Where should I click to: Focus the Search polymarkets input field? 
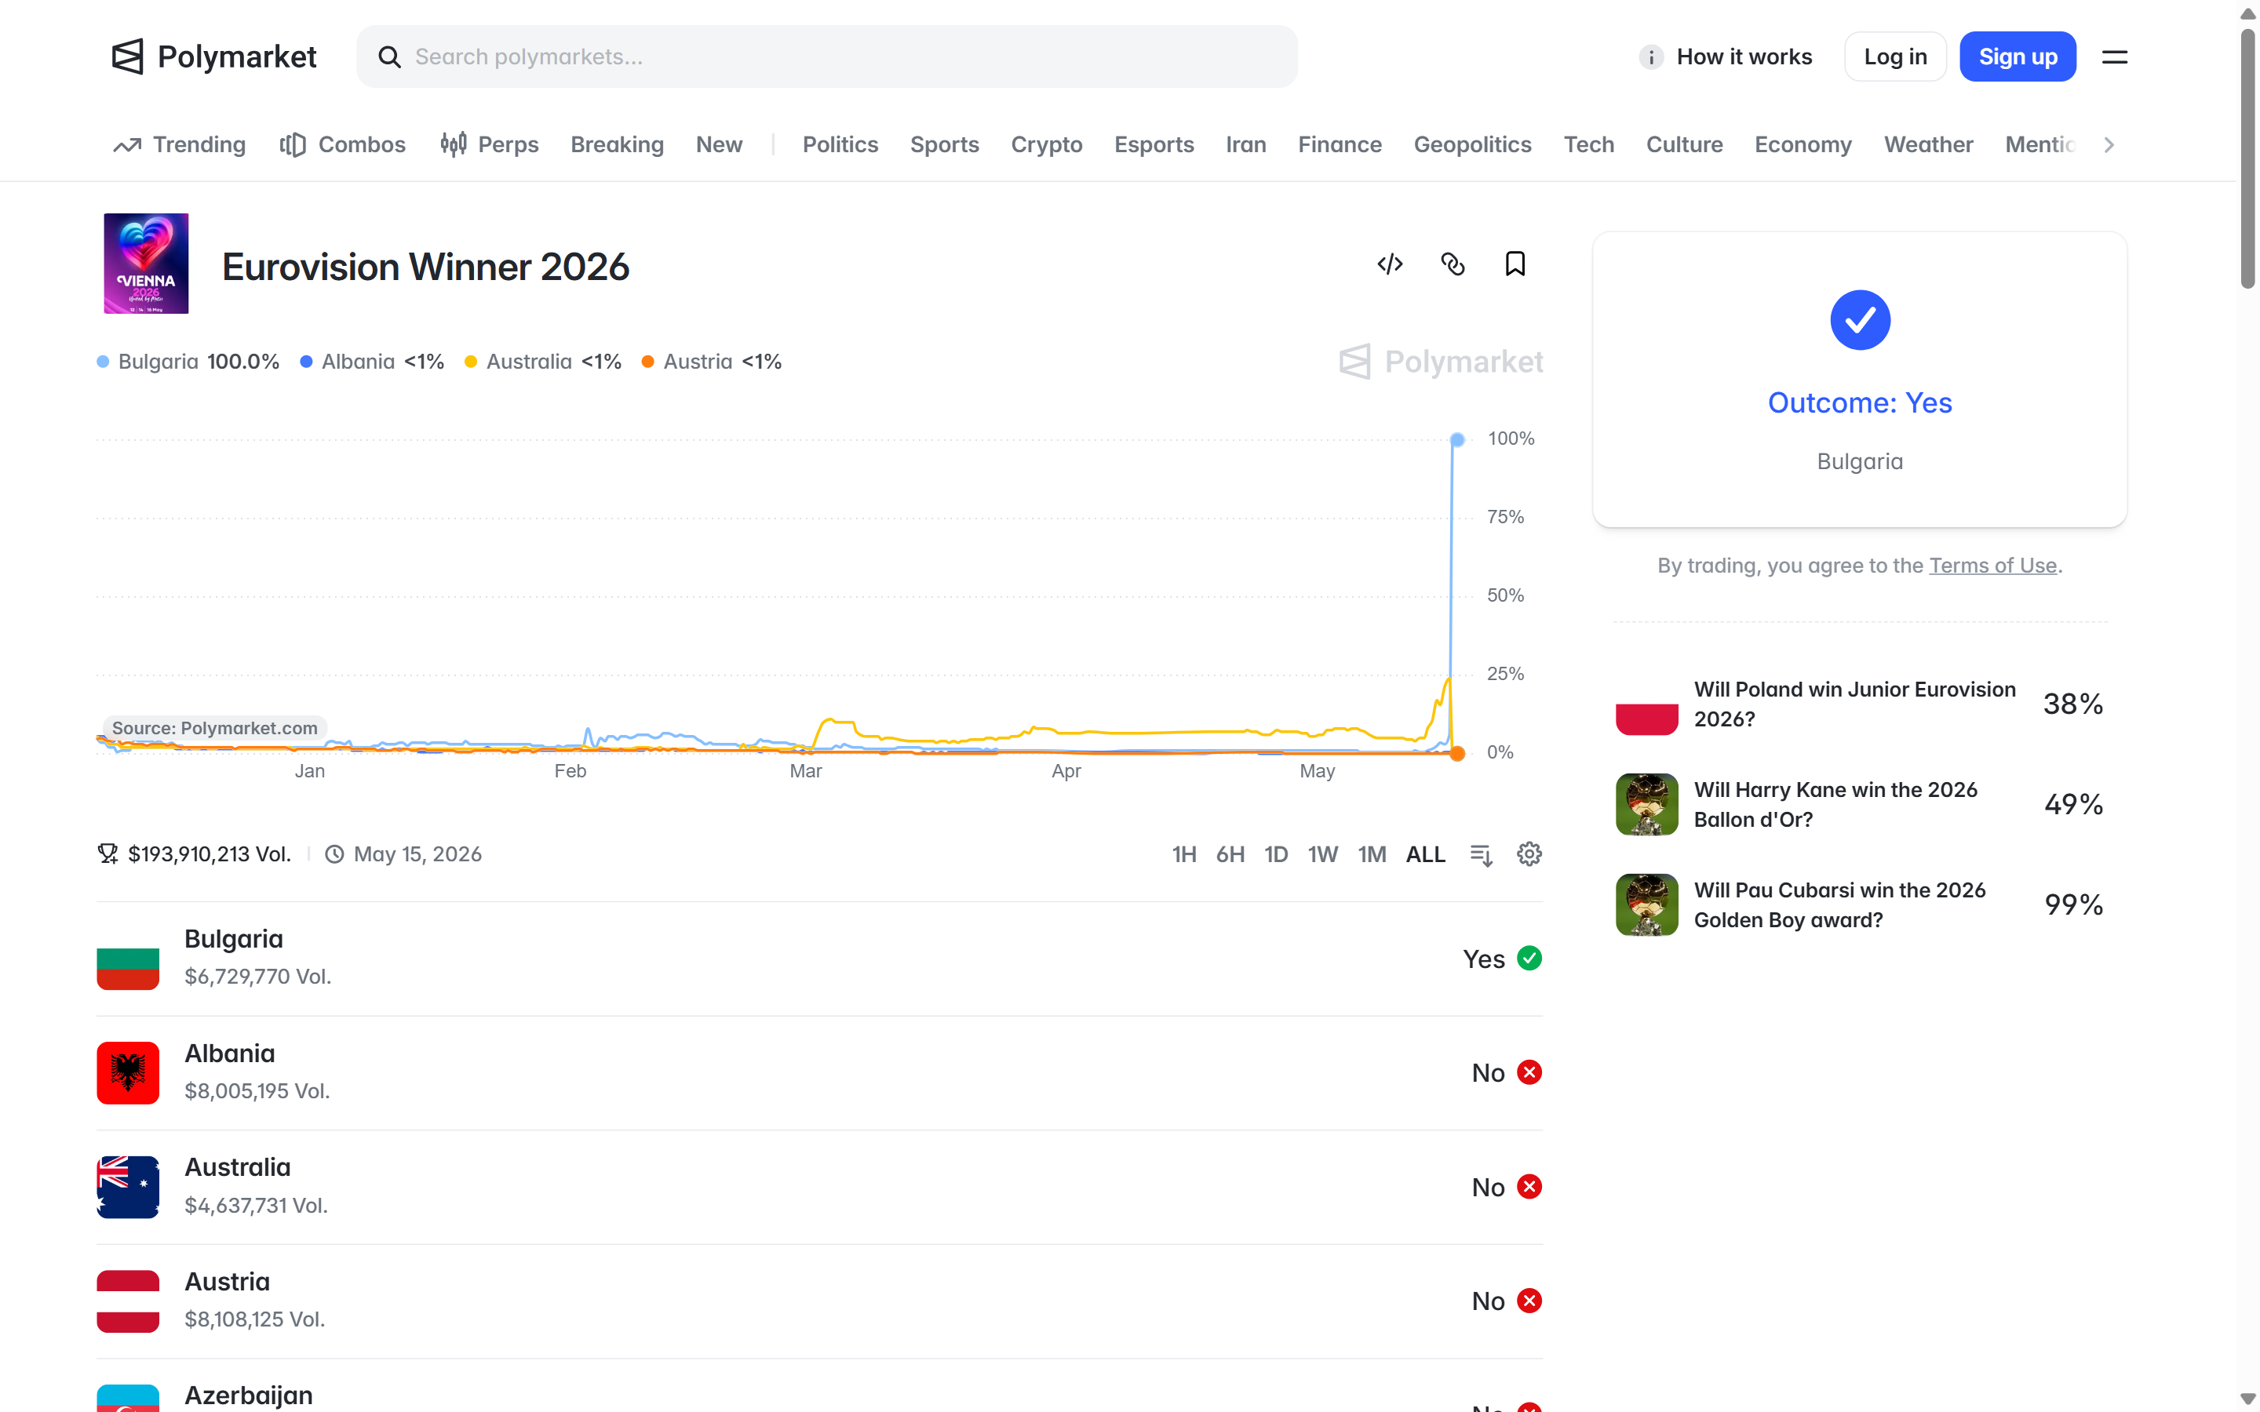pos(826,57)
